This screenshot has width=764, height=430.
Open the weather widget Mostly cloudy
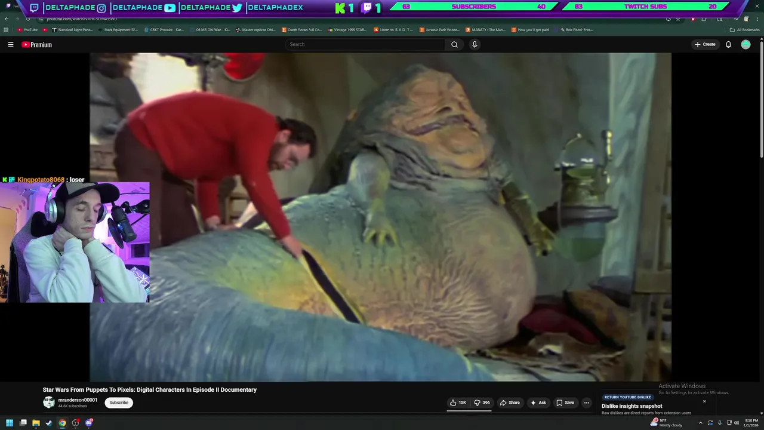(667, 423)
